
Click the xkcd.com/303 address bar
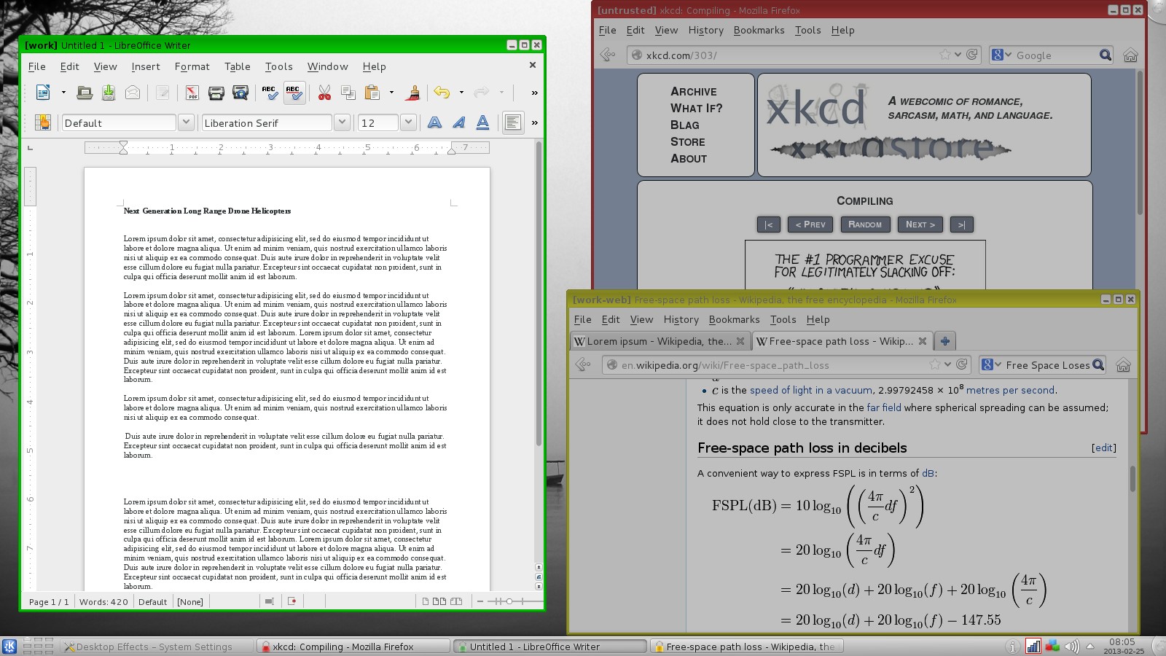pos(787,55)
